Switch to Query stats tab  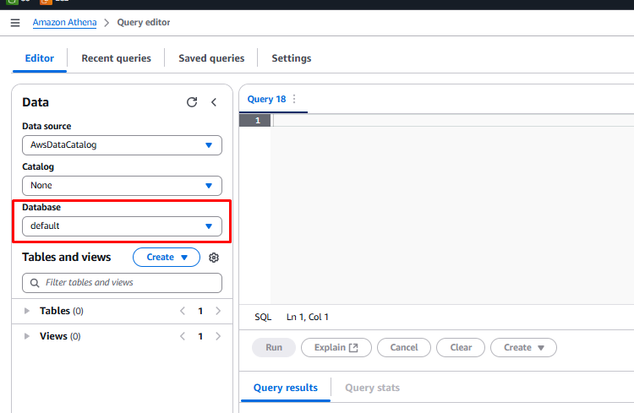point(372,388)
